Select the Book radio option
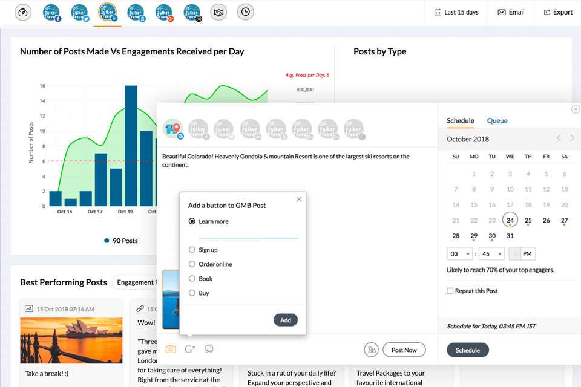The image size is (581, 387). tap(192, 279)
